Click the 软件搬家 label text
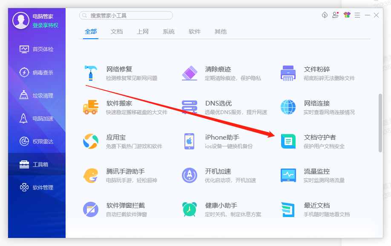The width and height of the screenshot is (391, 246). pyautogui.click(x=119, y=103)
